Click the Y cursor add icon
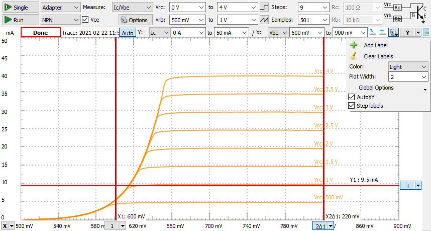The image size is (431, 231). 382,32
